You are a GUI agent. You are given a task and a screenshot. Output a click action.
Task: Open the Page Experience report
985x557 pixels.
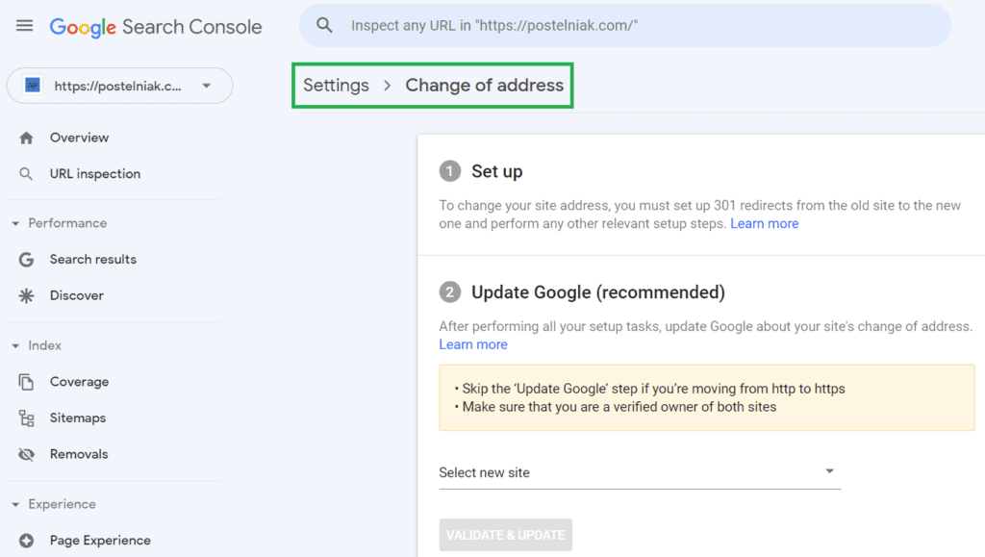tap(100, 541)
